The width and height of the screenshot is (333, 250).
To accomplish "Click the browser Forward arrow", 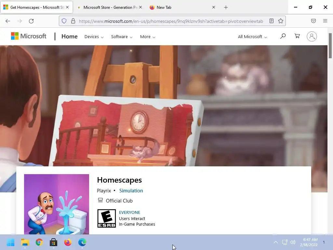I will (x=20, y=21).
